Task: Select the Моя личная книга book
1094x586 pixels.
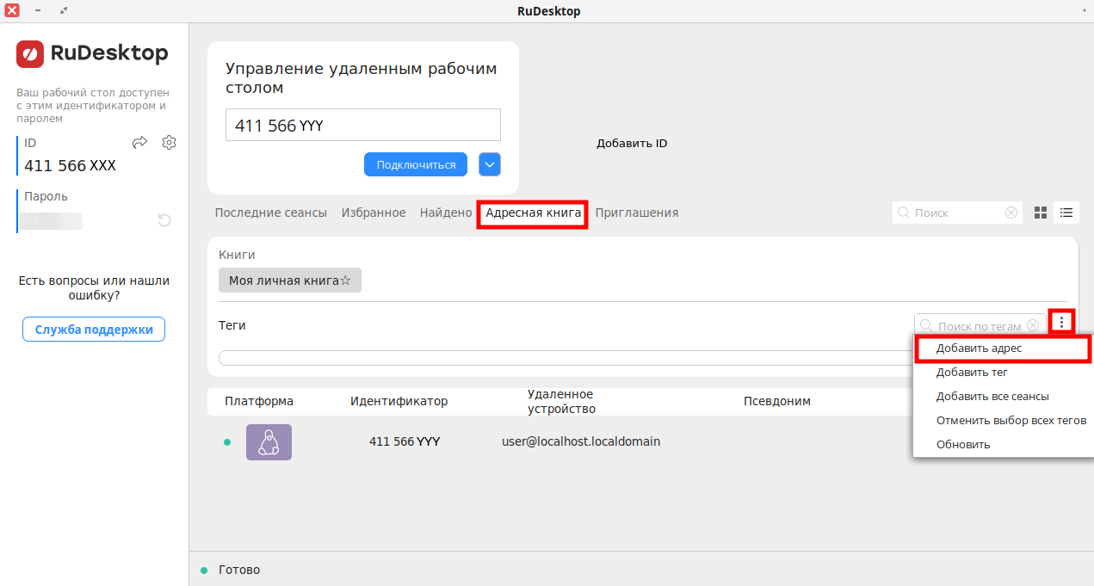Action: click(x=290, y=281)
